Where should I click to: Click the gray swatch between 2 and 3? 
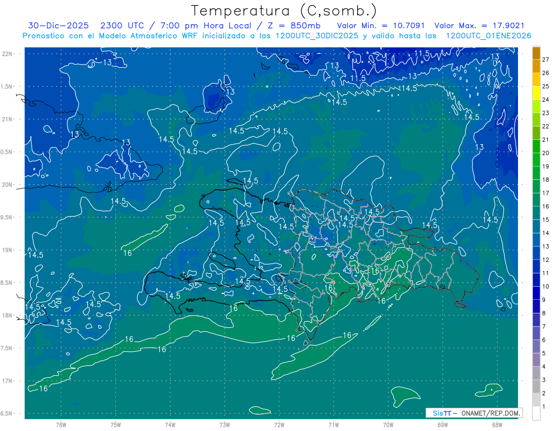(x=536, y=387)
